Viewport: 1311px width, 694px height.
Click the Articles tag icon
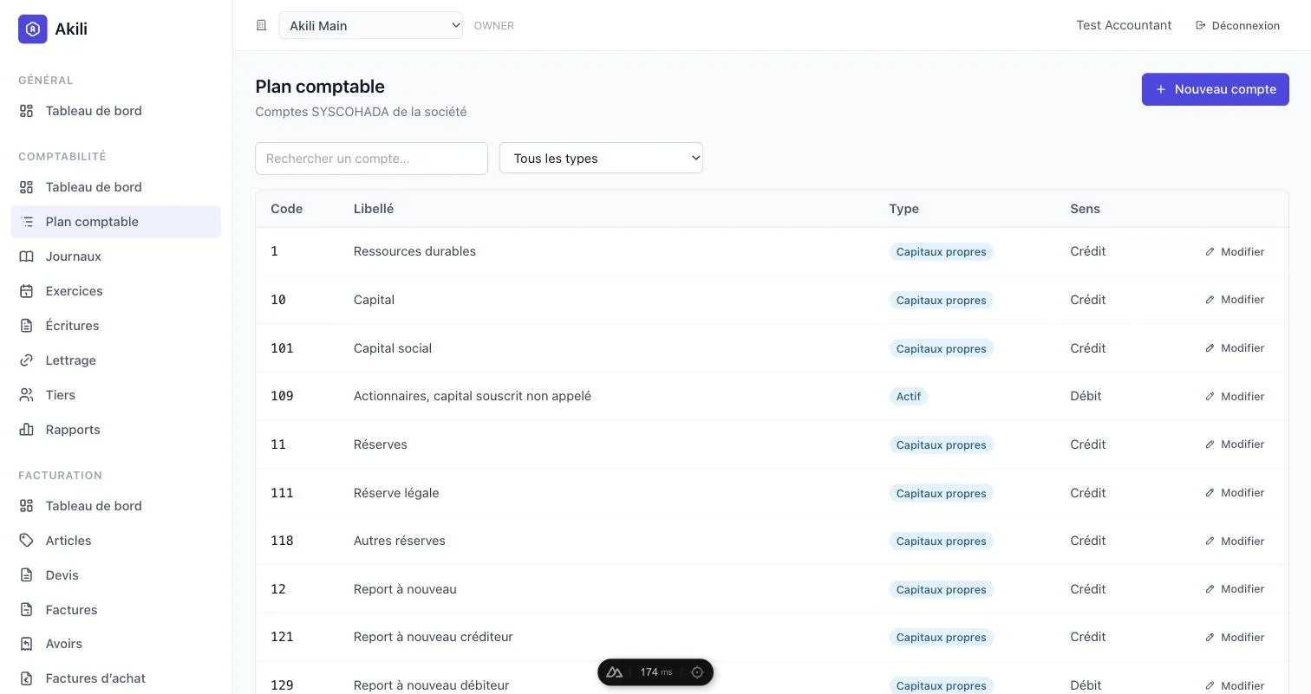coord(27,541)
